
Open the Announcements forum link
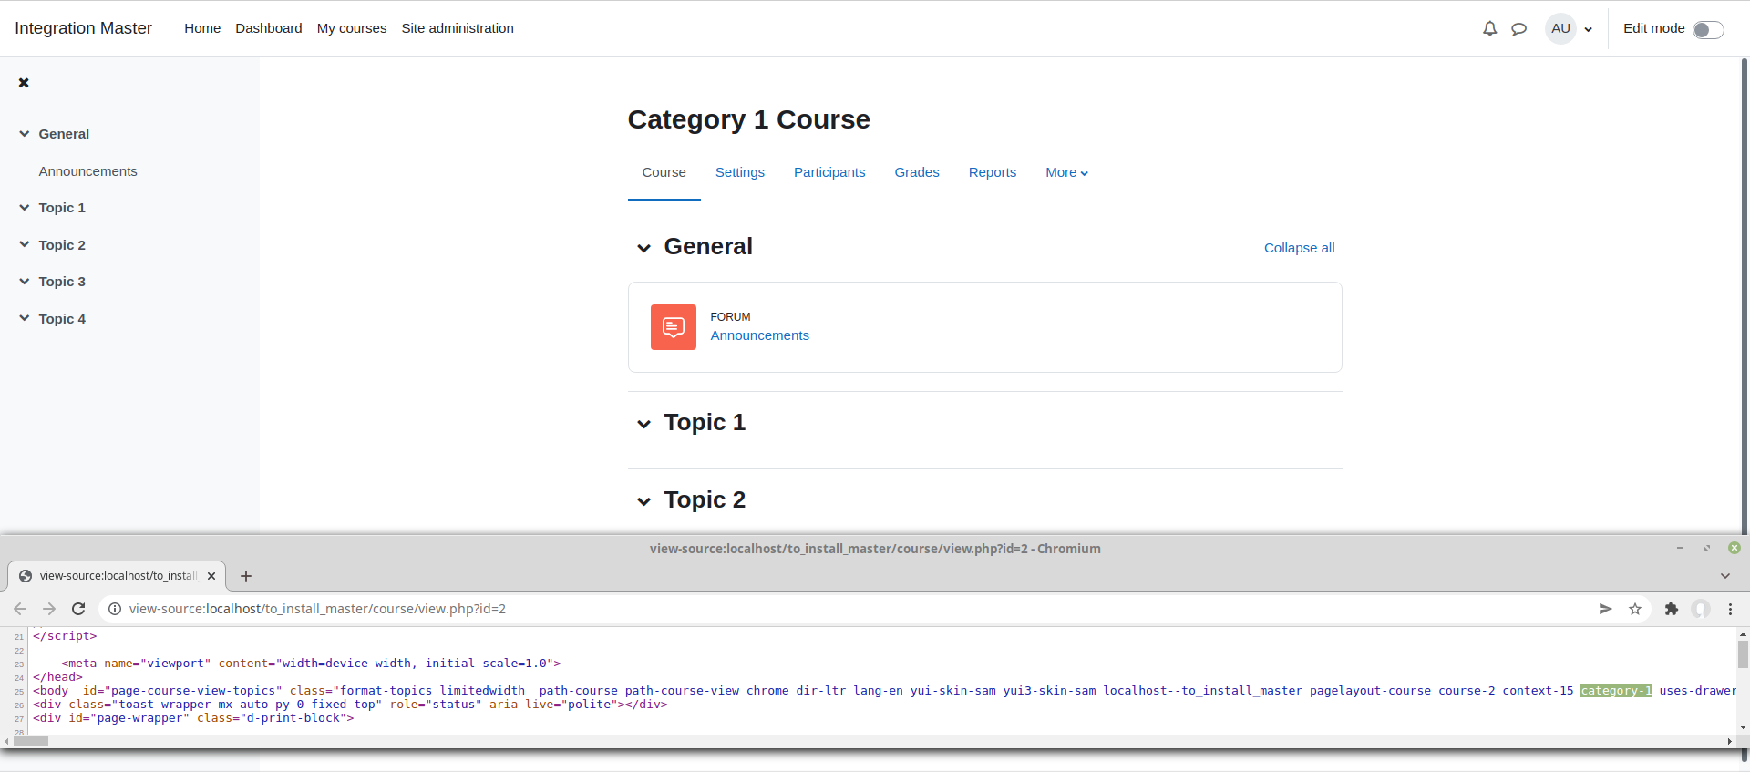point(759,335)
